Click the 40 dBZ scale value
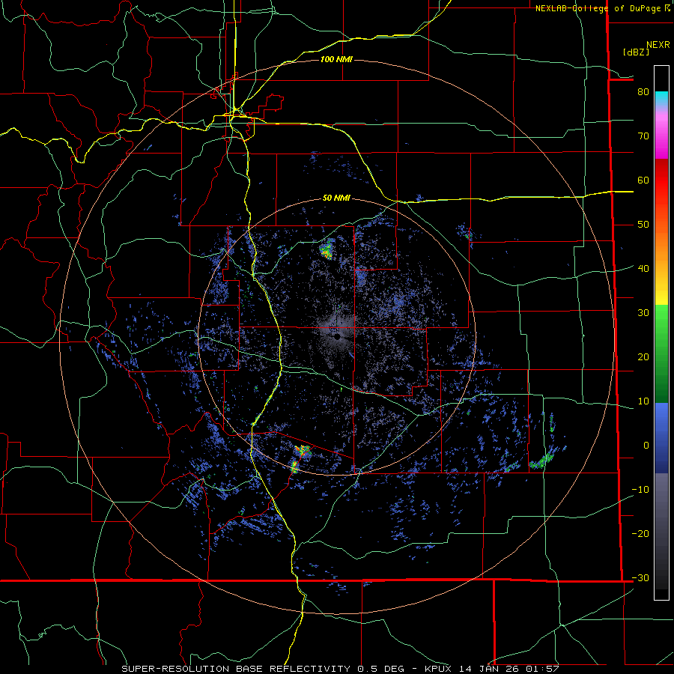 [x=643, y=269]
